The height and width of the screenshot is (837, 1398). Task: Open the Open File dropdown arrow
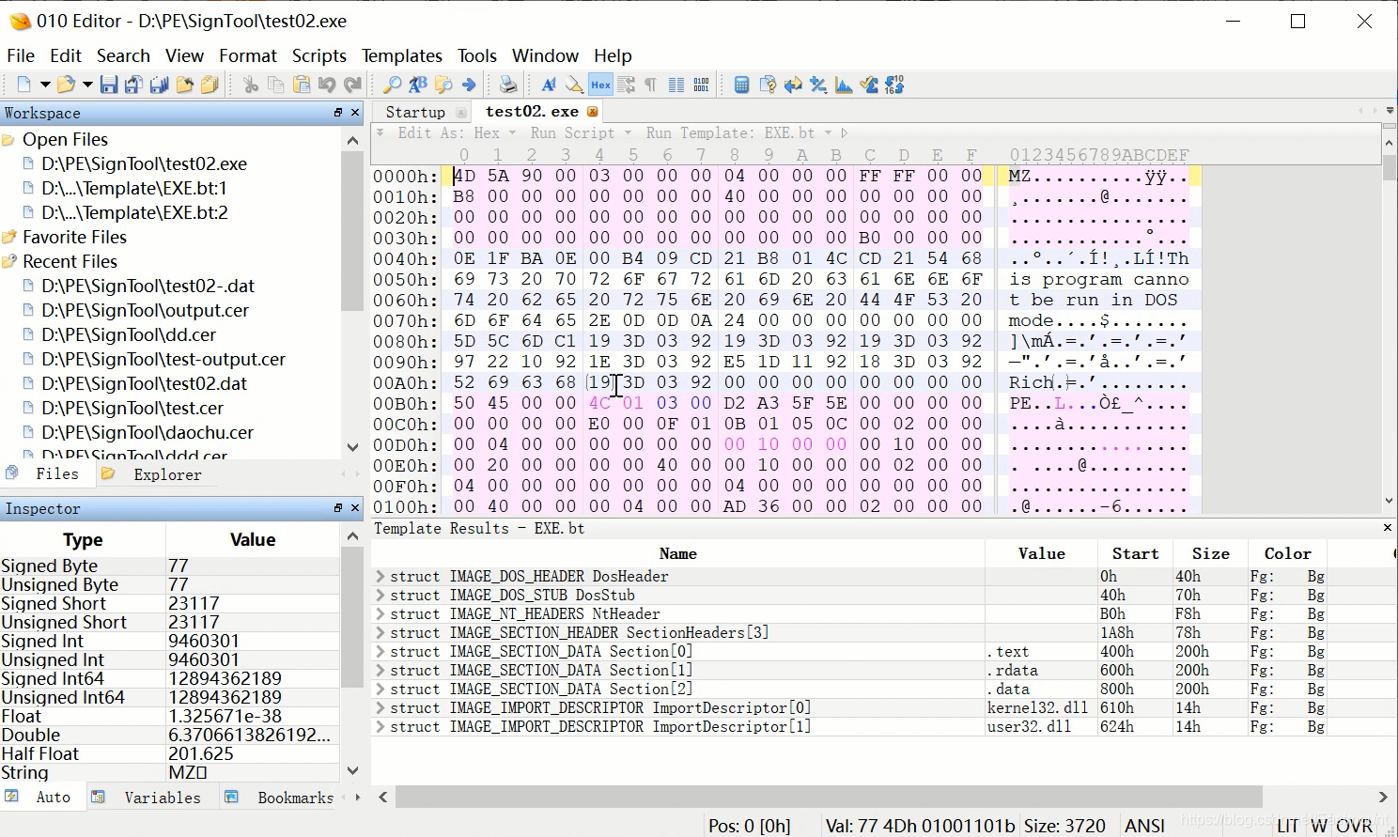pos(86,85)
